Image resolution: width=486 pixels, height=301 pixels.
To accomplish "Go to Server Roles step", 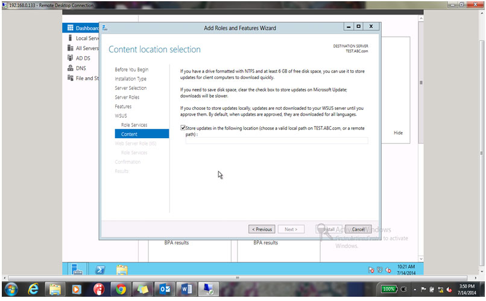I will 127,97.
